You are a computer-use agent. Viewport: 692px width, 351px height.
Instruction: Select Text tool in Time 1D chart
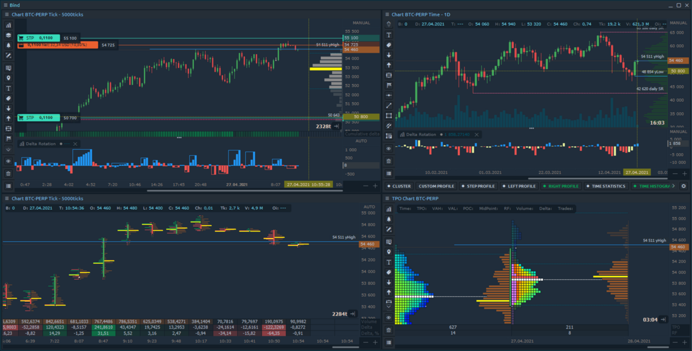[389, 35]
